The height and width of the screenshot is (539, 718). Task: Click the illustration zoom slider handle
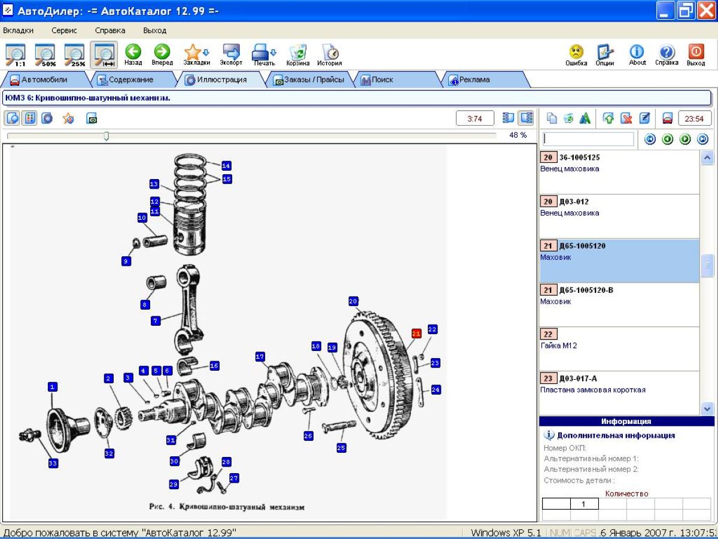pos(106,136)
